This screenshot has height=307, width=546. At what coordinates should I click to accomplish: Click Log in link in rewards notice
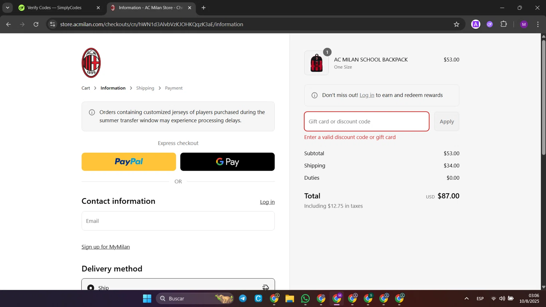click(x=367, y=95)
